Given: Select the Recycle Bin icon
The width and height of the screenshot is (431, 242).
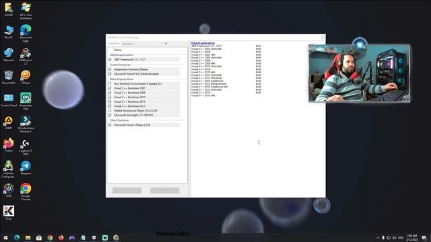Looking at the screenshot, I should [x=9, y=77].
